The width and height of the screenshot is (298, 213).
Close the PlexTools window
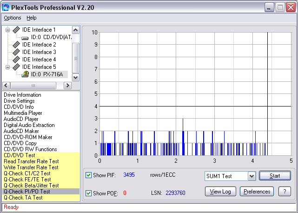(291, 7)
